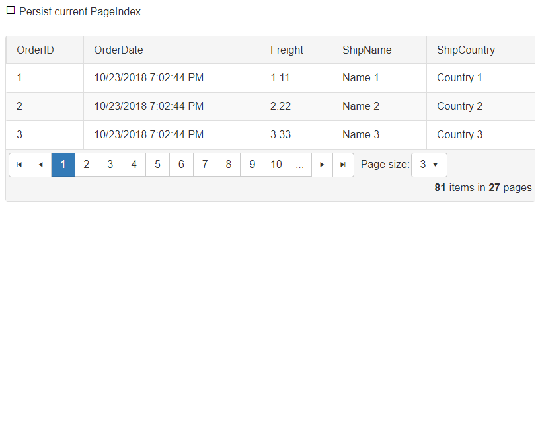
Task: Click the Name 1 cell
Action: click(x=379, y=78)
